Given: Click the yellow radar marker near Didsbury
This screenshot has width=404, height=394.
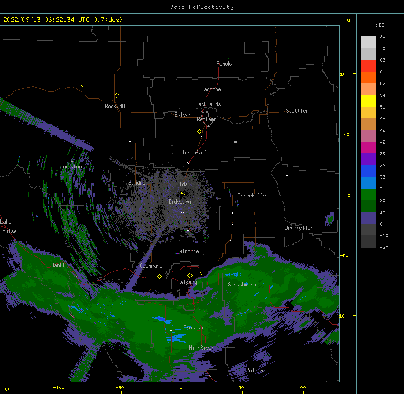Looking at the screenshot, I should (x=182, y=195).
